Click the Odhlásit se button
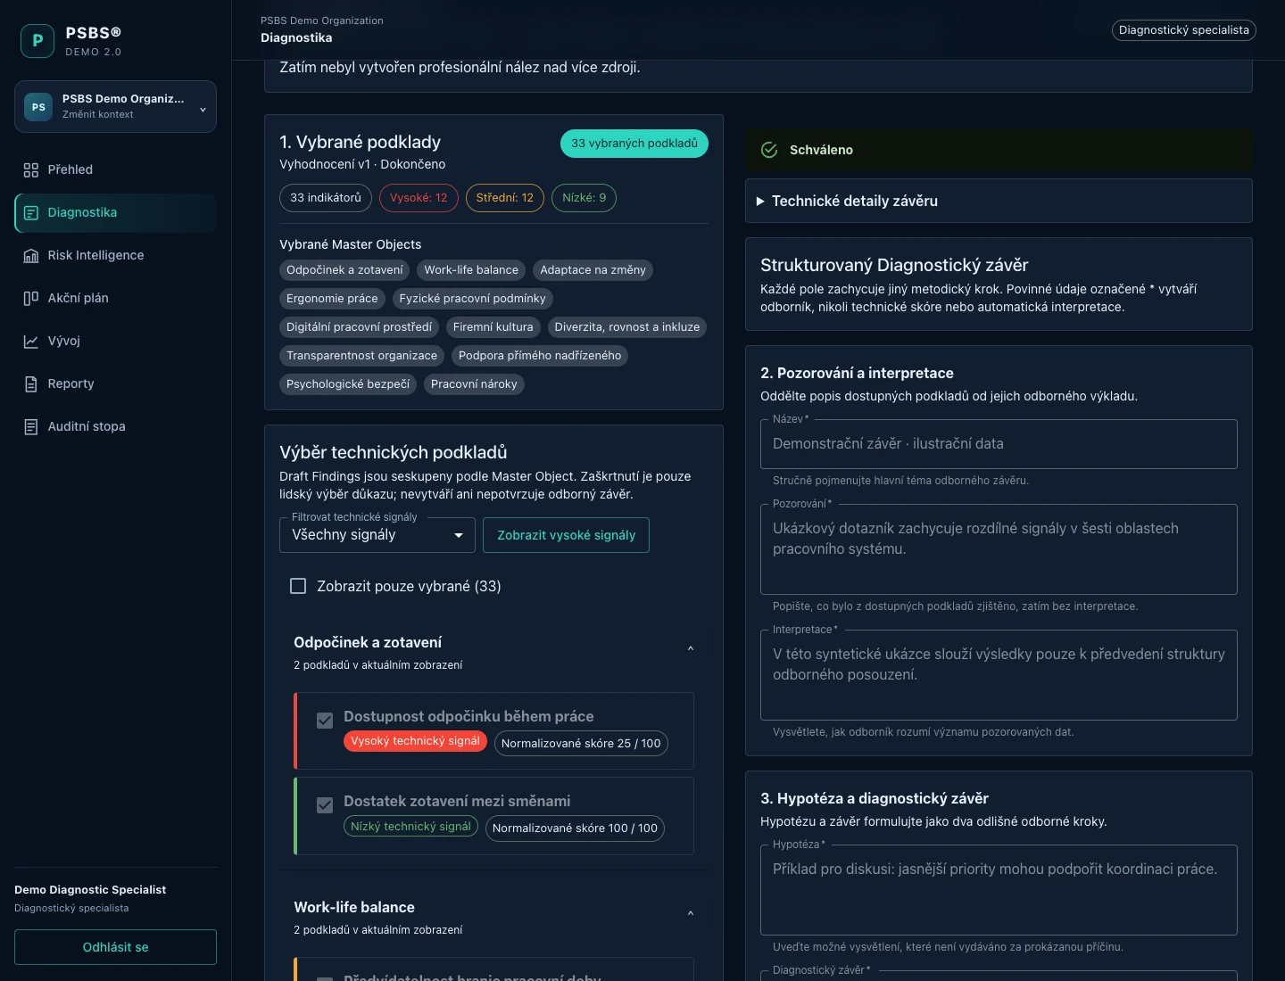This screenshot has width=1285, height=981. click(115, 947)
